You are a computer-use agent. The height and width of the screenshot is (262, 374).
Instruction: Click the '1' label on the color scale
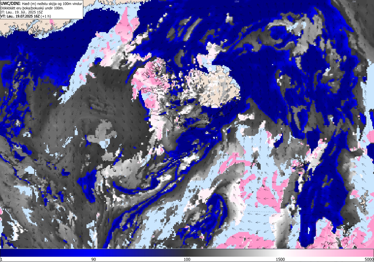point(1,259)
